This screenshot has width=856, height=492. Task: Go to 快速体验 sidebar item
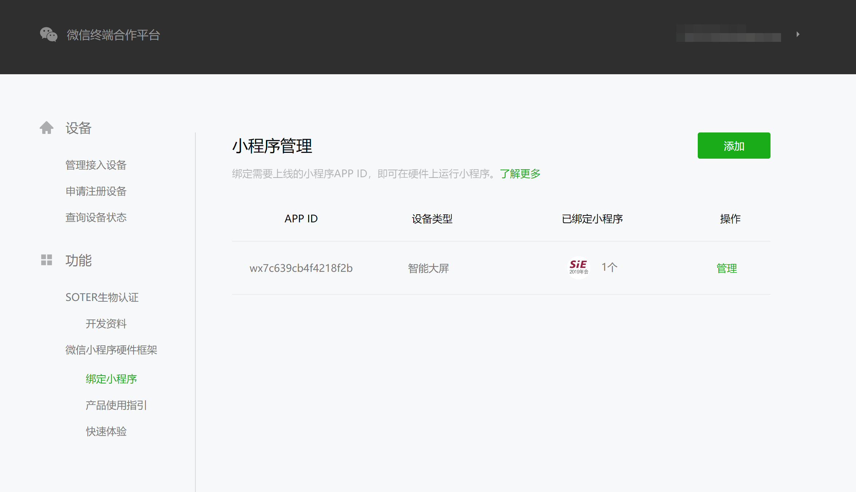click(x=106, y=431)
